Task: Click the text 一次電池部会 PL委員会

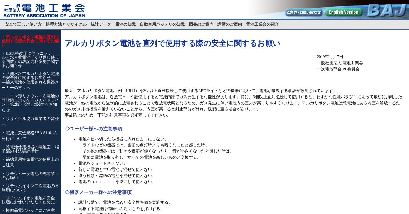Action: (x=338, y=69)
